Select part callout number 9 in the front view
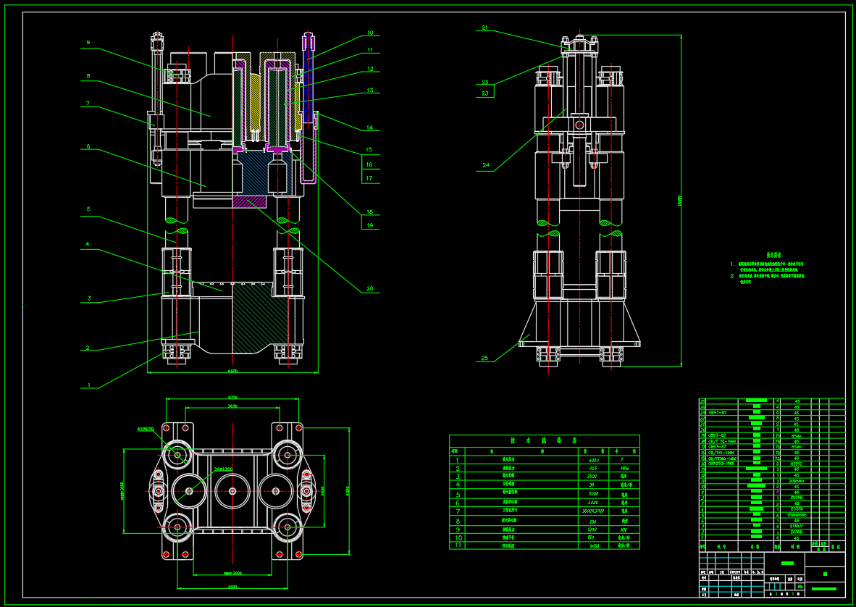This screenshot has height=607, width=856. (x=88, y=43)
